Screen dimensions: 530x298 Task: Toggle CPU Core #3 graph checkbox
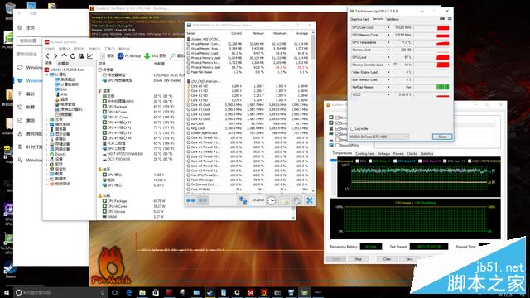click(x=420, y=161)
